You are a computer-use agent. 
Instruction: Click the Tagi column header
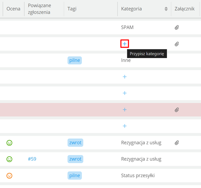[x=72, y=9]
